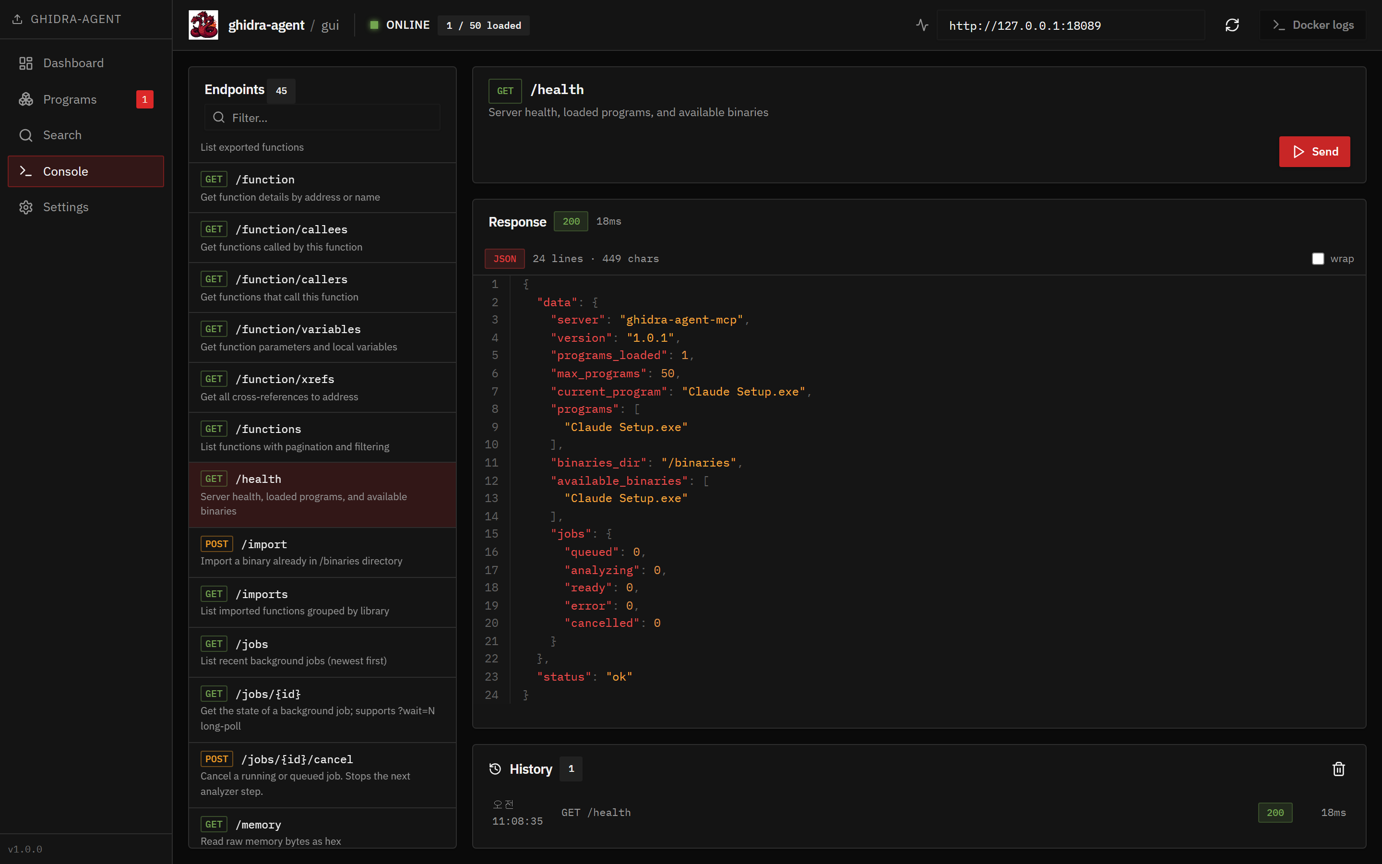
Task: Open the Programs page in the sidebar
Action: [x=70, y=99]
